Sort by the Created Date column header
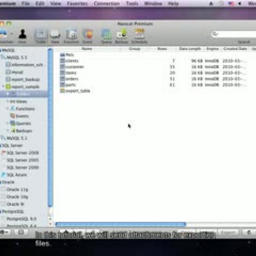The image size is (256, 256). 235,49
